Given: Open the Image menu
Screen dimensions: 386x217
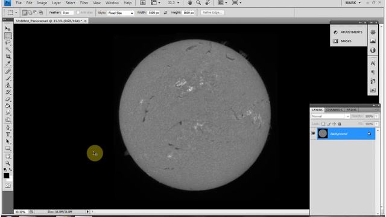Looking at the screenshot, I should pos(42,3).
